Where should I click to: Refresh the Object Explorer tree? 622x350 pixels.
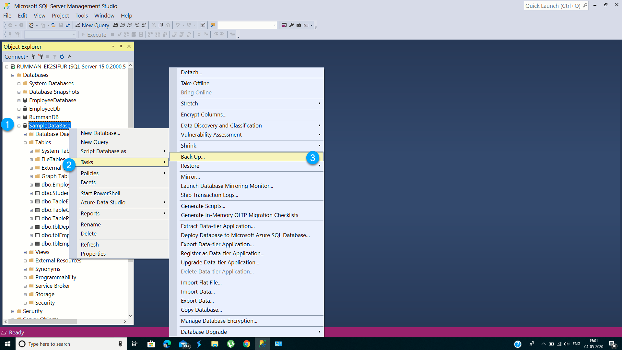[62, 56]
